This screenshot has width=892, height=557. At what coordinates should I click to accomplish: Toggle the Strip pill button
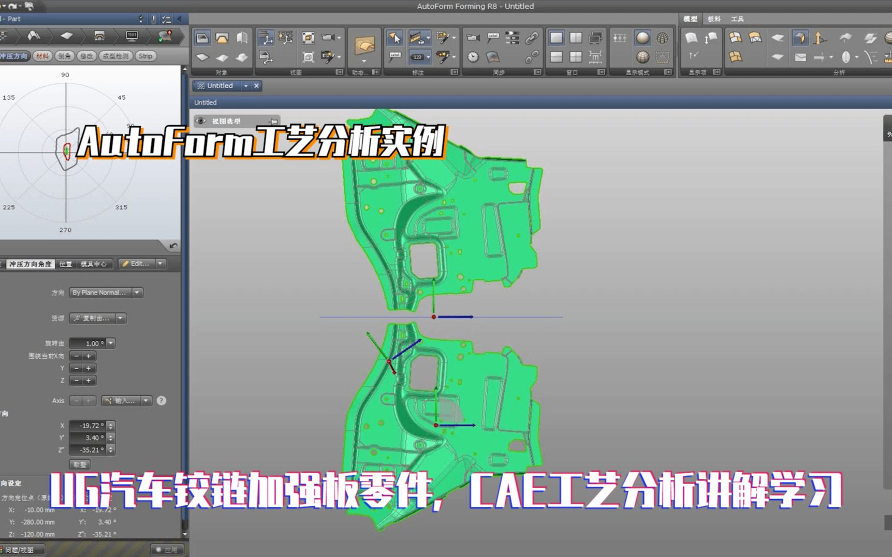coord(146,56)
